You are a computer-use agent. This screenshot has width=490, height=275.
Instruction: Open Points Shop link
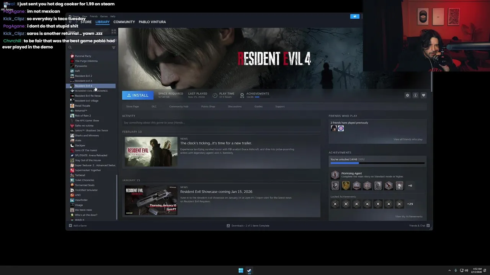pyautogui.click(x=208, y=107)
